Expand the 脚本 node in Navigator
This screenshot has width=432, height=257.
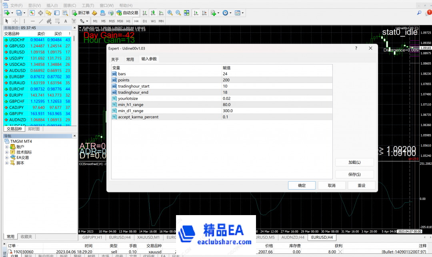point(7,163)
